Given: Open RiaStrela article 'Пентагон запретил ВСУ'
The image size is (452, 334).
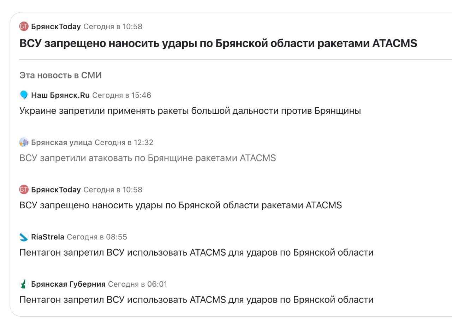Looking at the screenshot, I should pyautogui.click(x=196, y=253).
